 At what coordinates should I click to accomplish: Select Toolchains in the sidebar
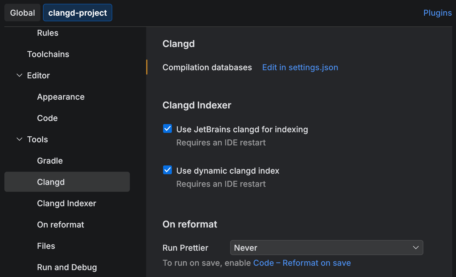[x=48, y=54]
